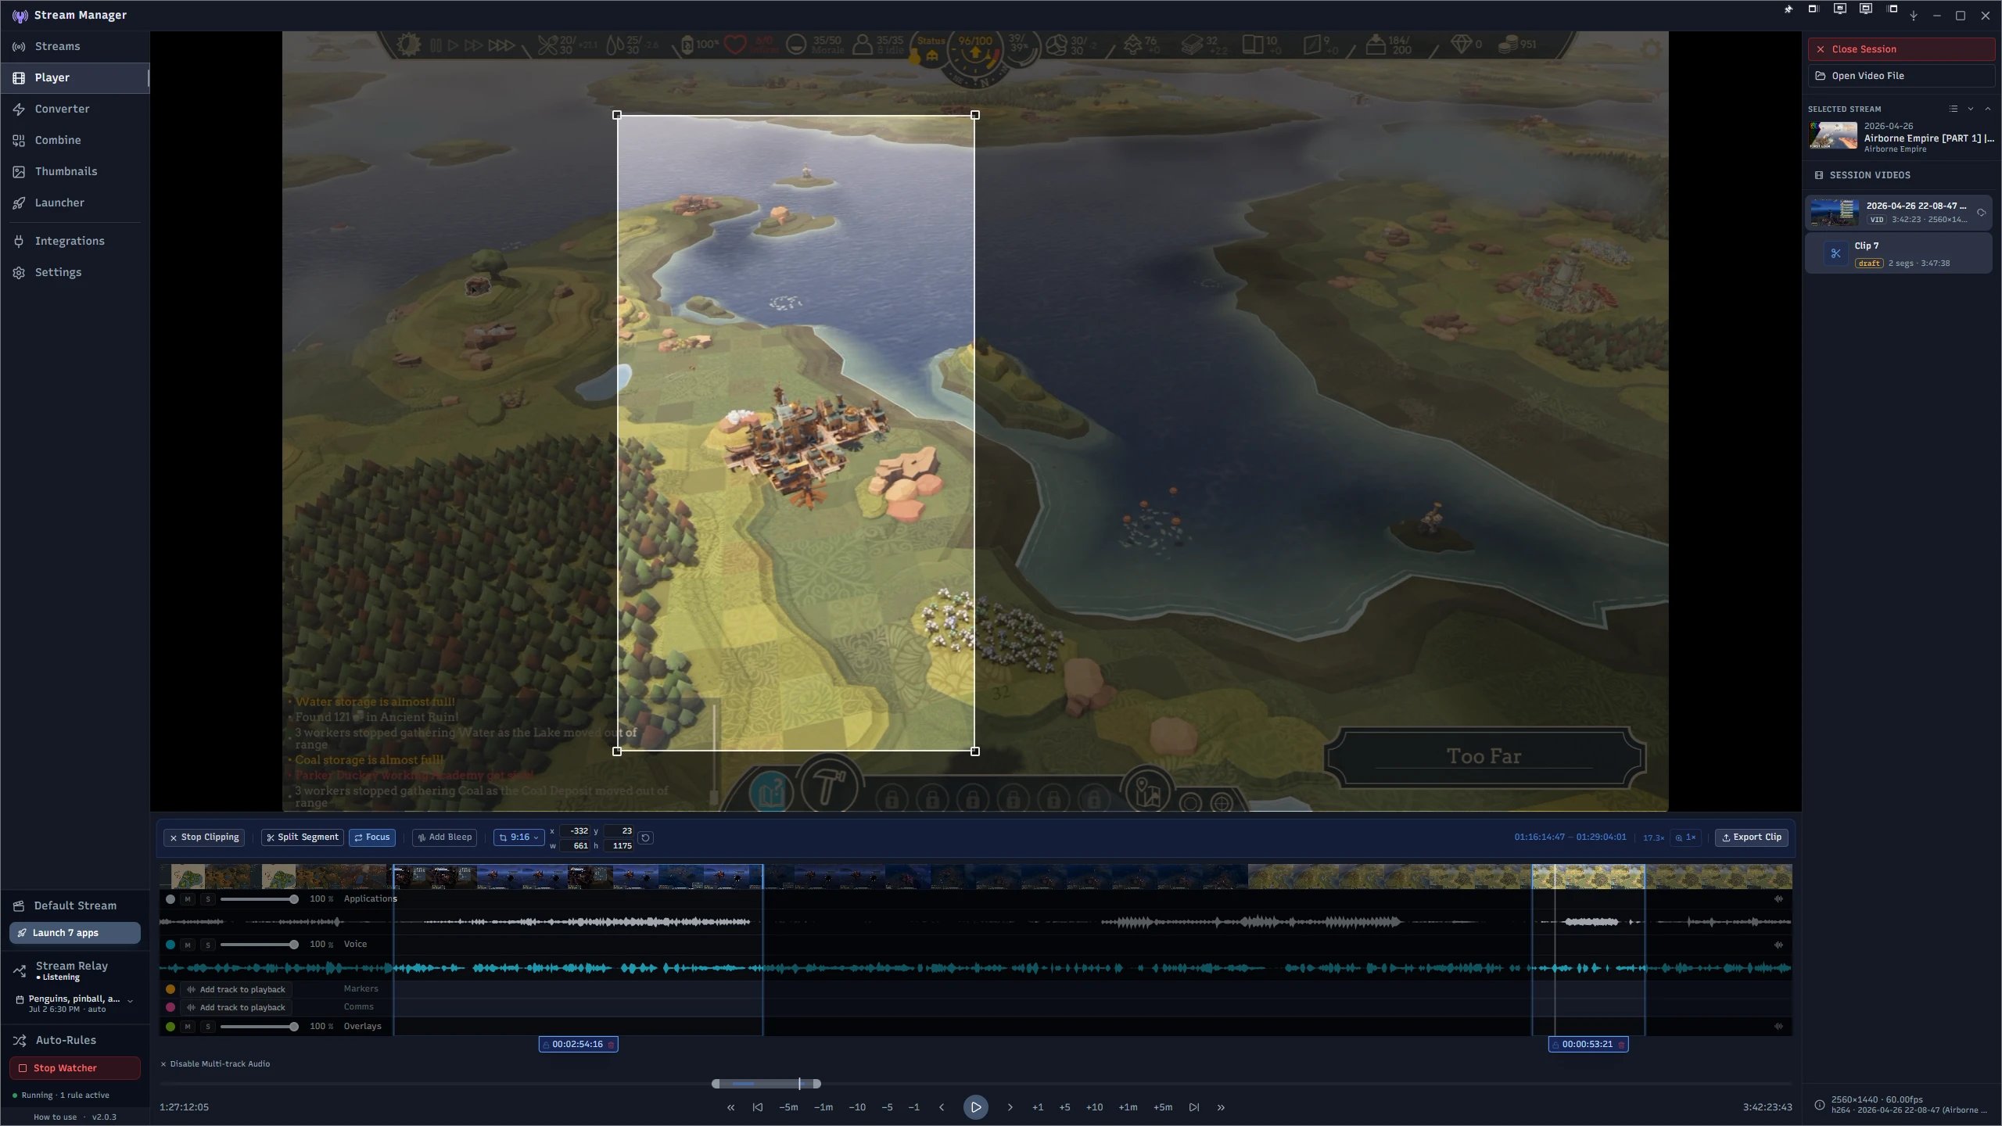Mute the Overlays track
2002x1126 pixels.
pos(188,1026)
